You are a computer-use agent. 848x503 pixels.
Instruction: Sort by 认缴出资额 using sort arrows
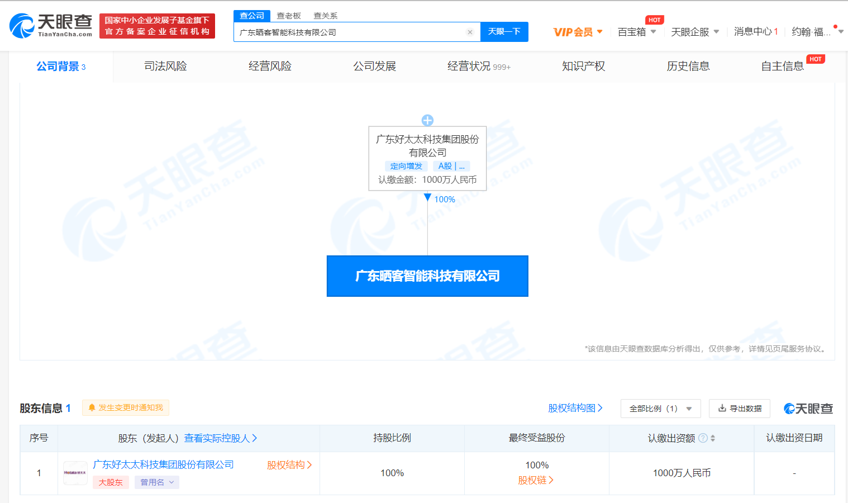(713, 438)
